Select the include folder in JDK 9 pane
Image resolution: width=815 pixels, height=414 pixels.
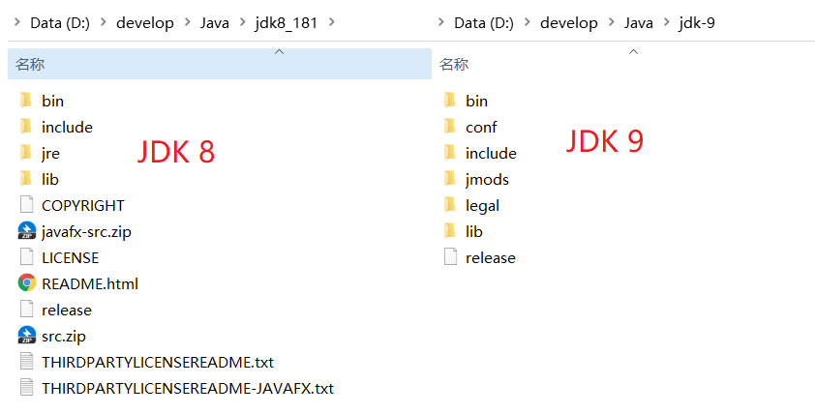tap(491, 153)
